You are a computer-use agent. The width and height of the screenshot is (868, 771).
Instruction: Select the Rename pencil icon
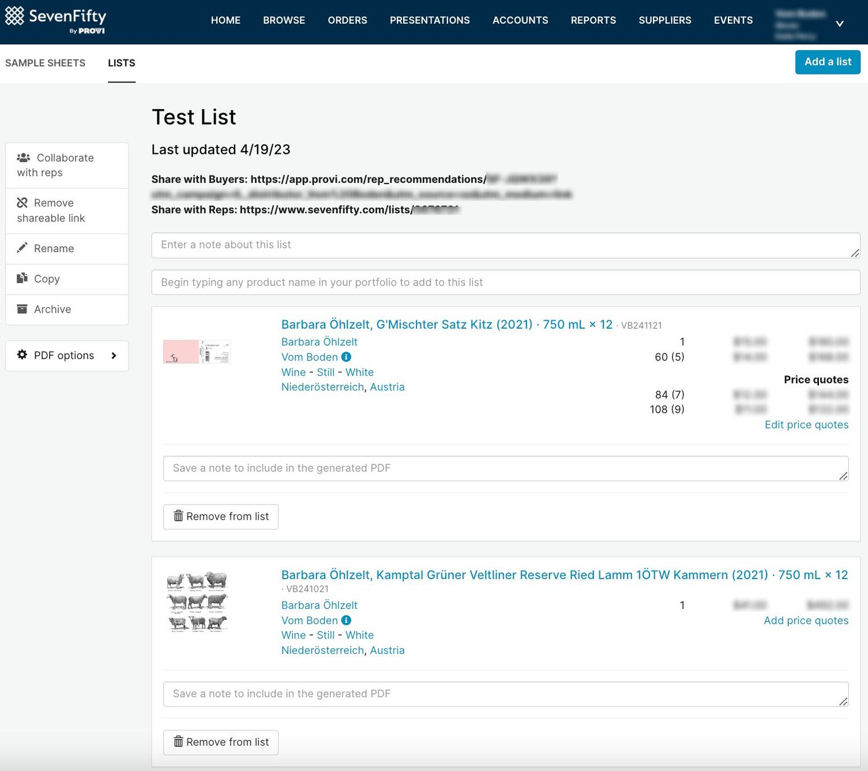22,247
